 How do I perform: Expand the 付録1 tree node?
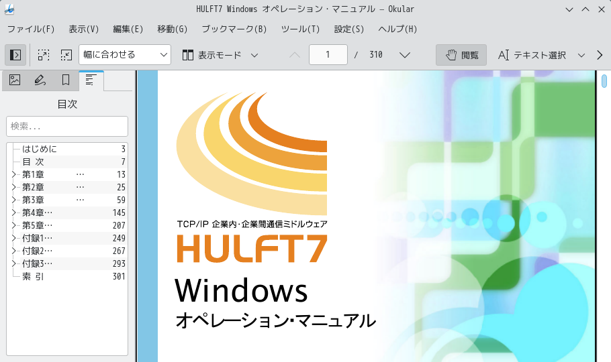point(13,238)
